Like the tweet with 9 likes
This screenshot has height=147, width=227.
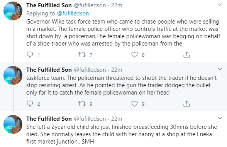[x=134, y=103]
